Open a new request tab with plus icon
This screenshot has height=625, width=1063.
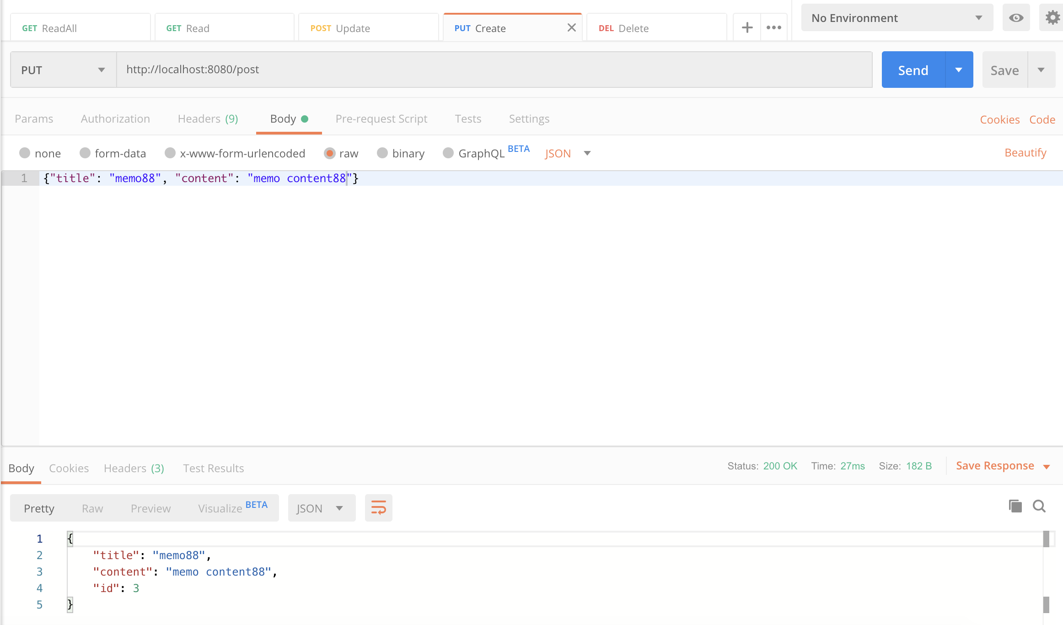pyautogui.click(x=747, y=27)
